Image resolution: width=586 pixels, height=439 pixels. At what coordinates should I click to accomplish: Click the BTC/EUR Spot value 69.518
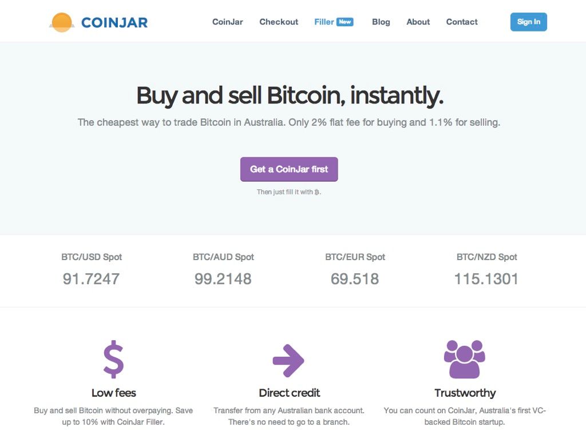tap(355, 279)
